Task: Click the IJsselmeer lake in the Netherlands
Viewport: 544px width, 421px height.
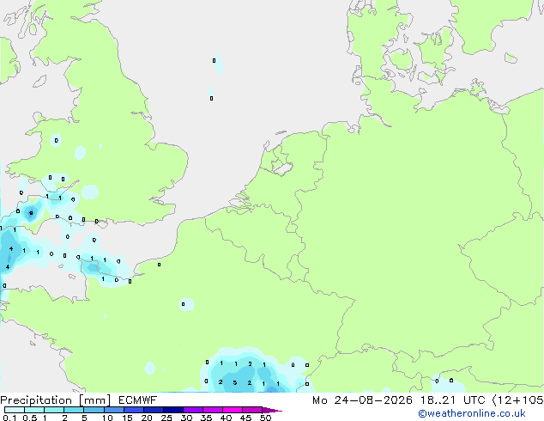Action: (x=283, y=167)
